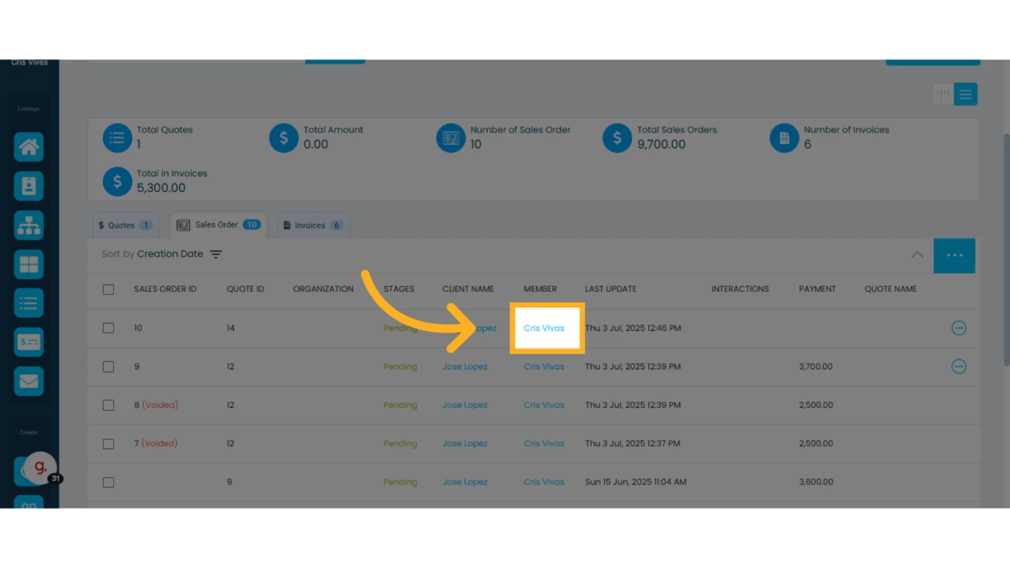Check the box for 7 (Voided) order
Image resolution: width=1010 pixels, height=568 pixels.
click(108, 444)
